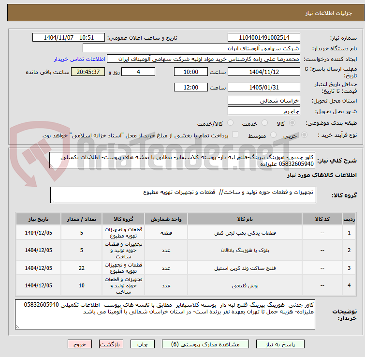Click the deadline time field 10:00
Screen dimensions: 365x357
click(x=190, y=72)
